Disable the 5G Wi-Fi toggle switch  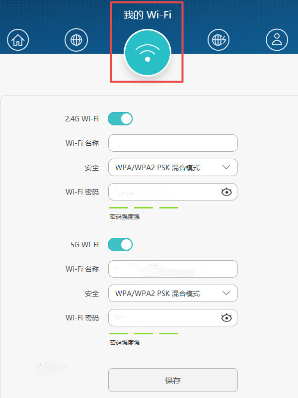tap(120, 244)
